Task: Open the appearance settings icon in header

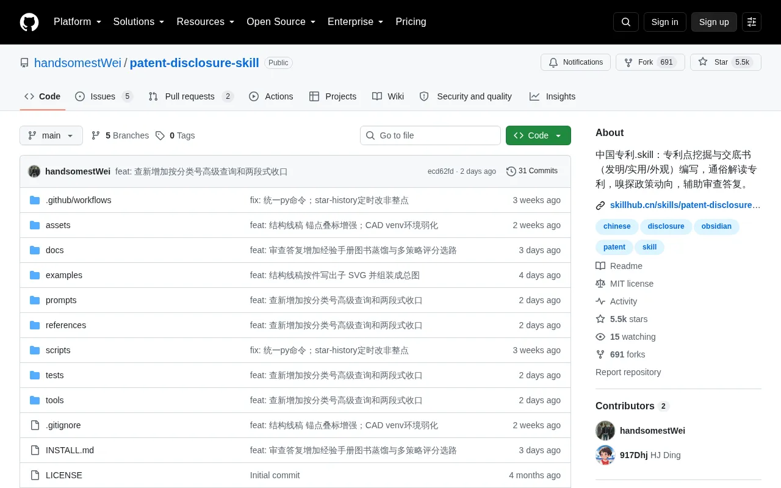Action: [752, 22]
